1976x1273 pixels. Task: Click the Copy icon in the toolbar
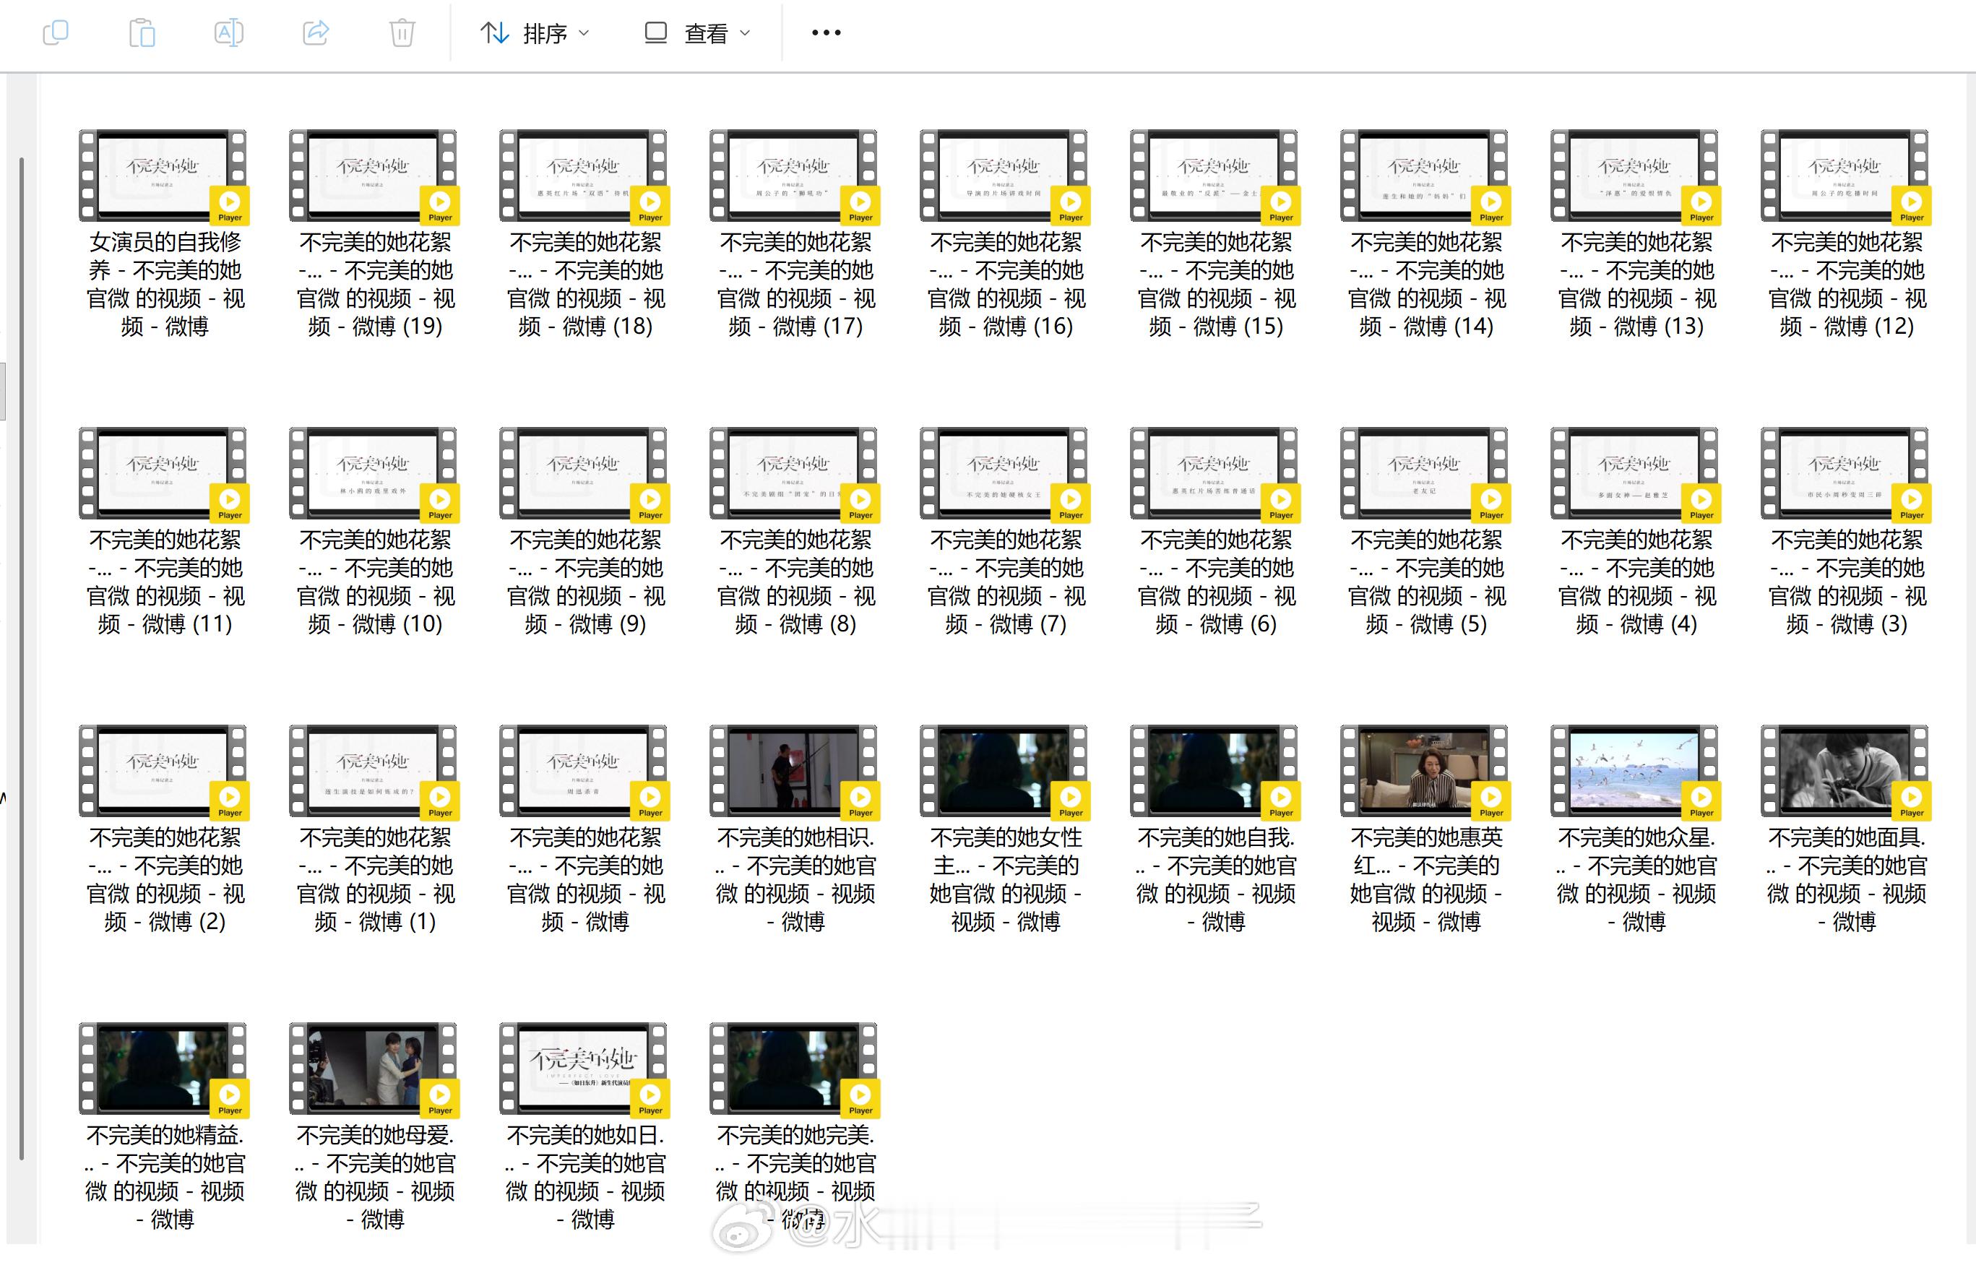56,33
